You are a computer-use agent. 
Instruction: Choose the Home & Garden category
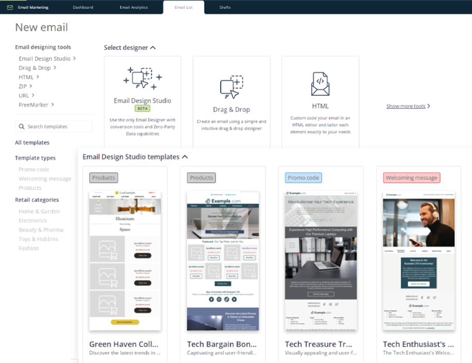pos(39,211)
